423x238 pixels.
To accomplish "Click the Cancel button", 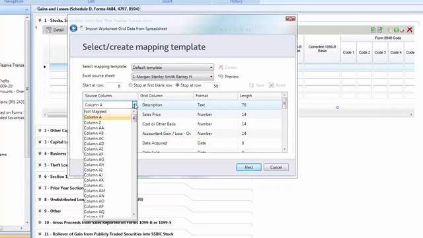I will point(276,167).
